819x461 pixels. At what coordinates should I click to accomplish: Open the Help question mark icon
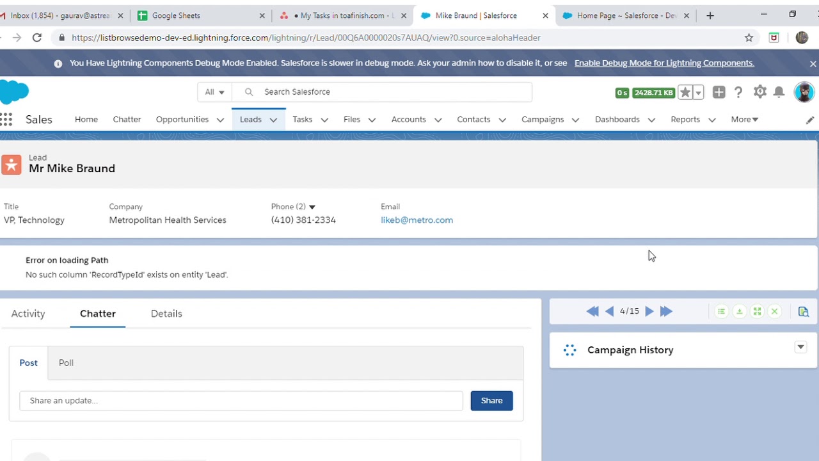click(738, 92)
